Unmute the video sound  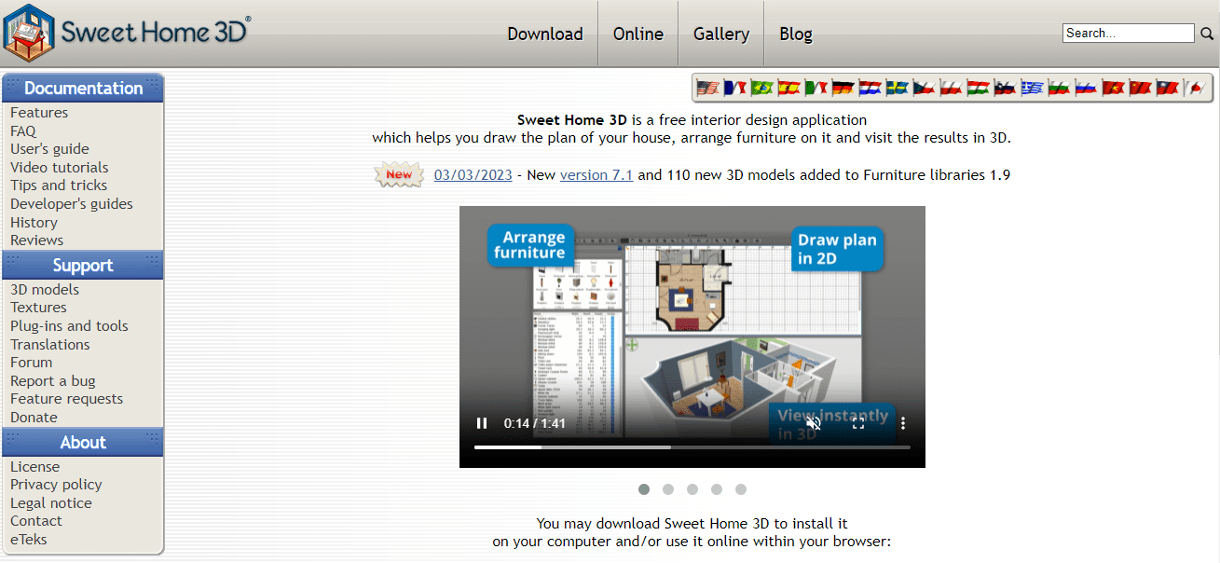(814, 423)
